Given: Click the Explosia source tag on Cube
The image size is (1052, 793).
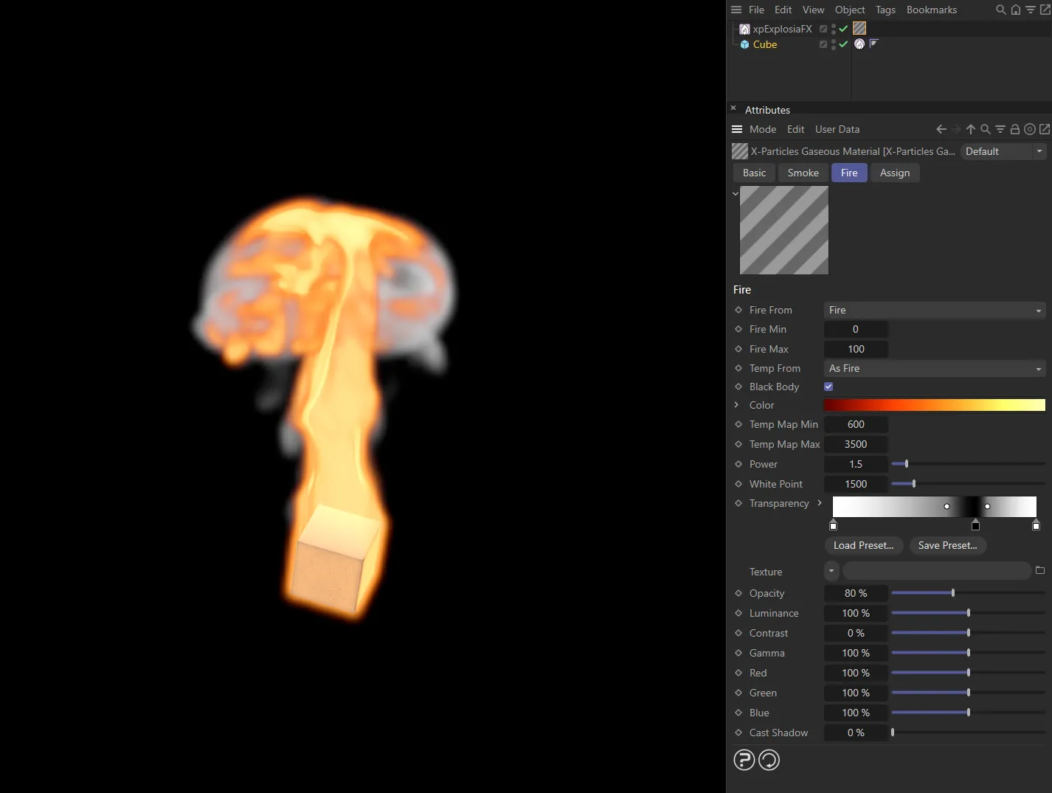Looking at the screenshot, I should click(859, 44).
